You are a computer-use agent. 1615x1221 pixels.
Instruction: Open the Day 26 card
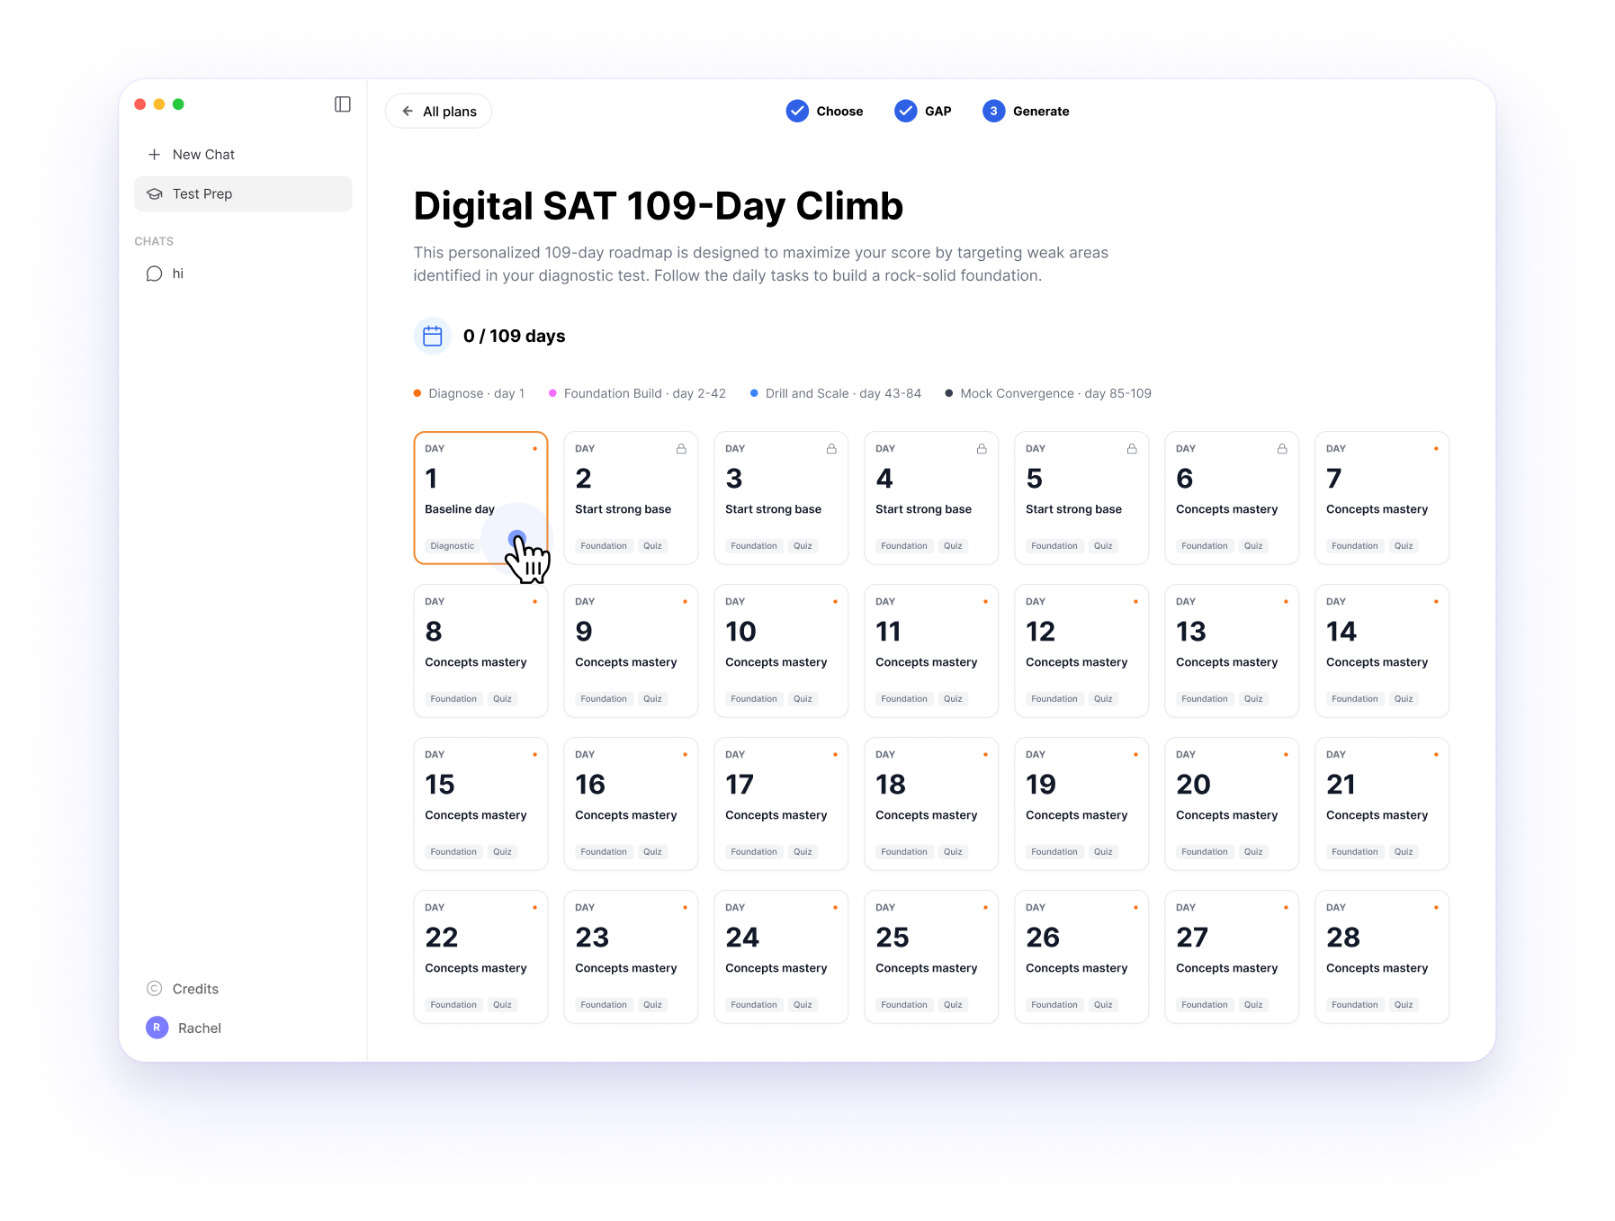[x=1081, y=957]
